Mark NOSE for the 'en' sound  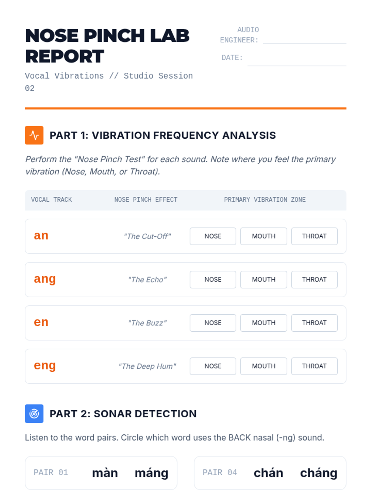[x=213, y=323]
